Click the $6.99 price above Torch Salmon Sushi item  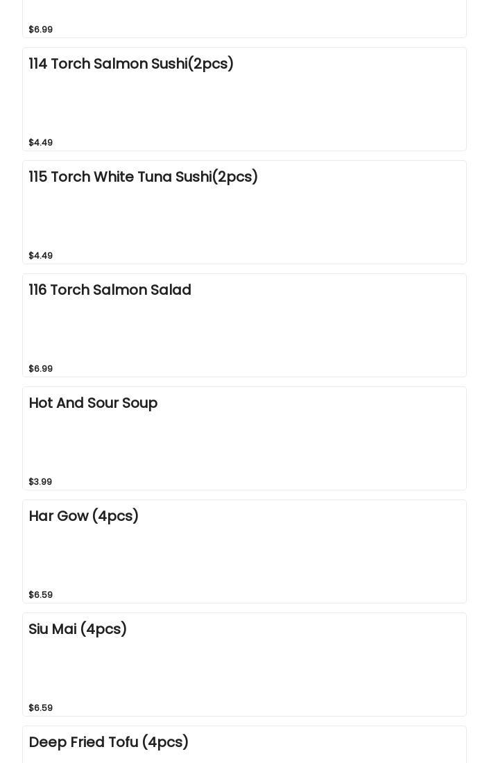(x=40, y=29)
